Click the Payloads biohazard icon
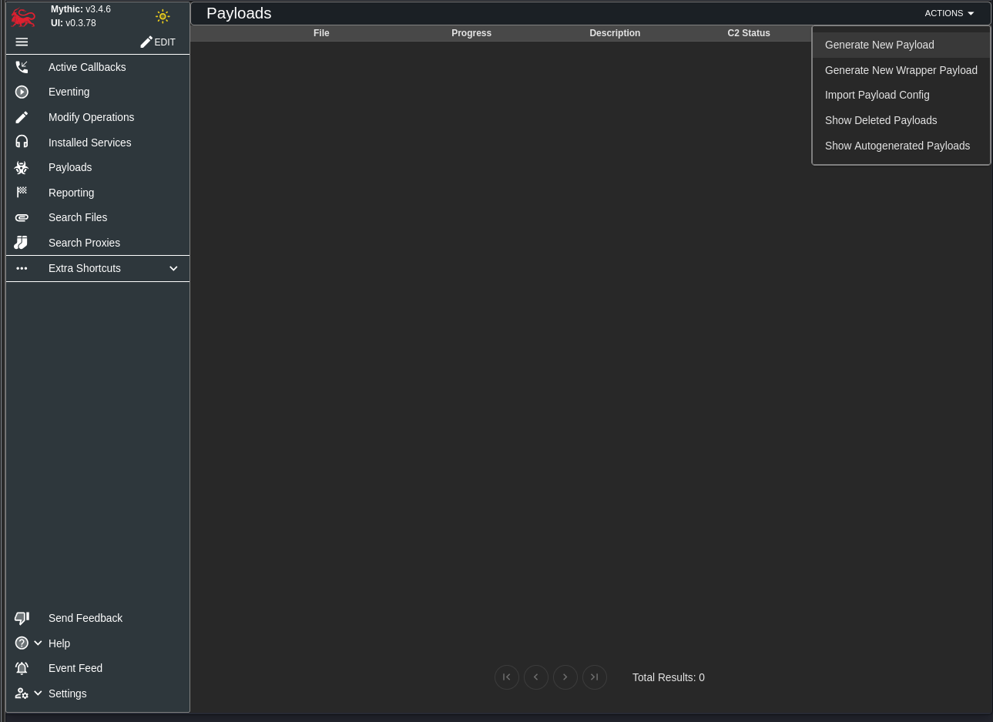 click(22, 167)
